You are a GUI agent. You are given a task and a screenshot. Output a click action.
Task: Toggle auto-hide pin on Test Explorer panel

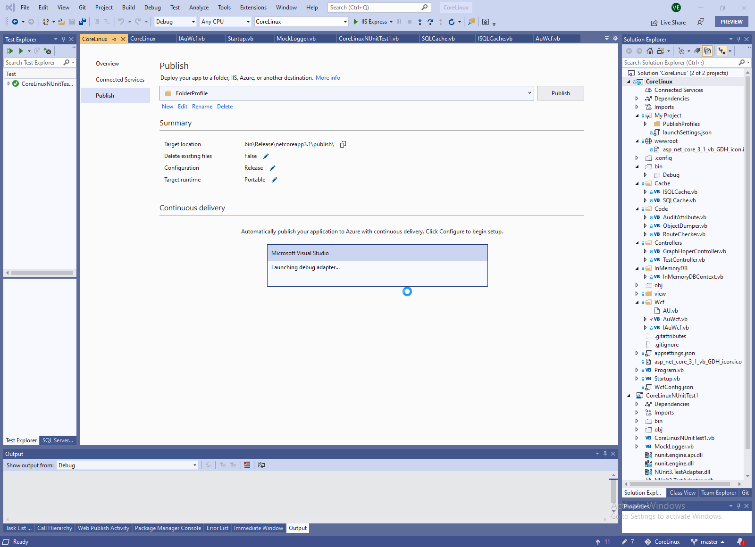tap(63, 39)
